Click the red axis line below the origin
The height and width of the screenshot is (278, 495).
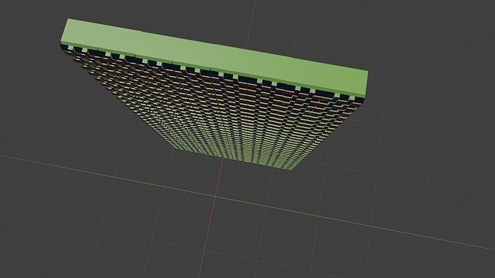click(x=206, y=236)
